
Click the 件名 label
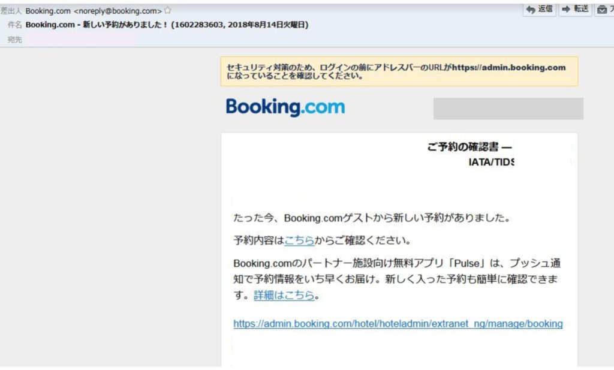[x=14, y=25]
